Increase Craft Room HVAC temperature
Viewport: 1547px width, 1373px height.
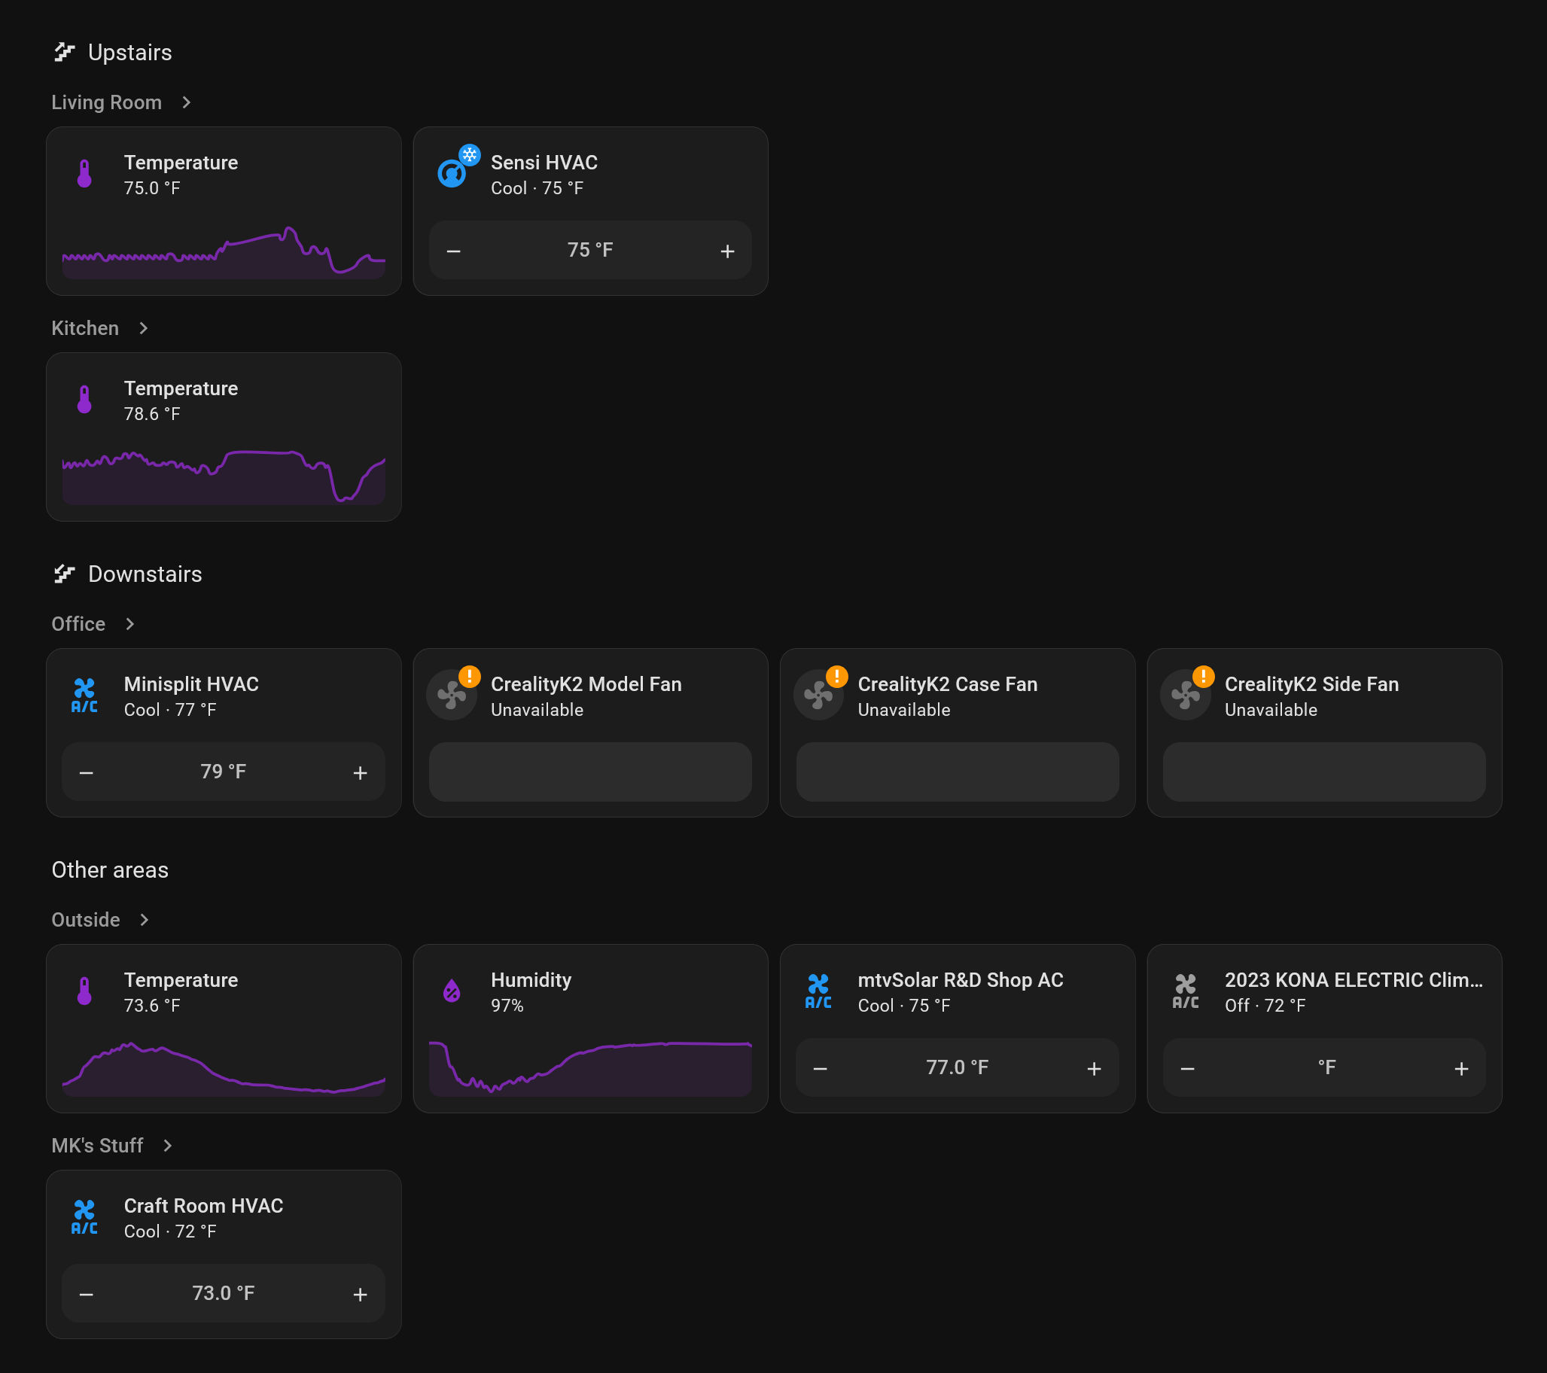click(x=361, y=1295)
